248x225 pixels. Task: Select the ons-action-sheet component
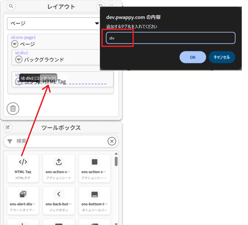(x=58, y=169)
